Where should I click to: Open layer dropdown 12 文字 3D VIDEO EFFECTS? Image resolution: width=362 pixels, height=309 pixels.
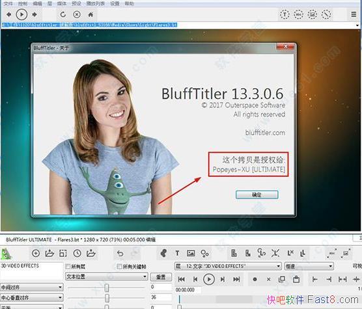[x=228, y=266]
